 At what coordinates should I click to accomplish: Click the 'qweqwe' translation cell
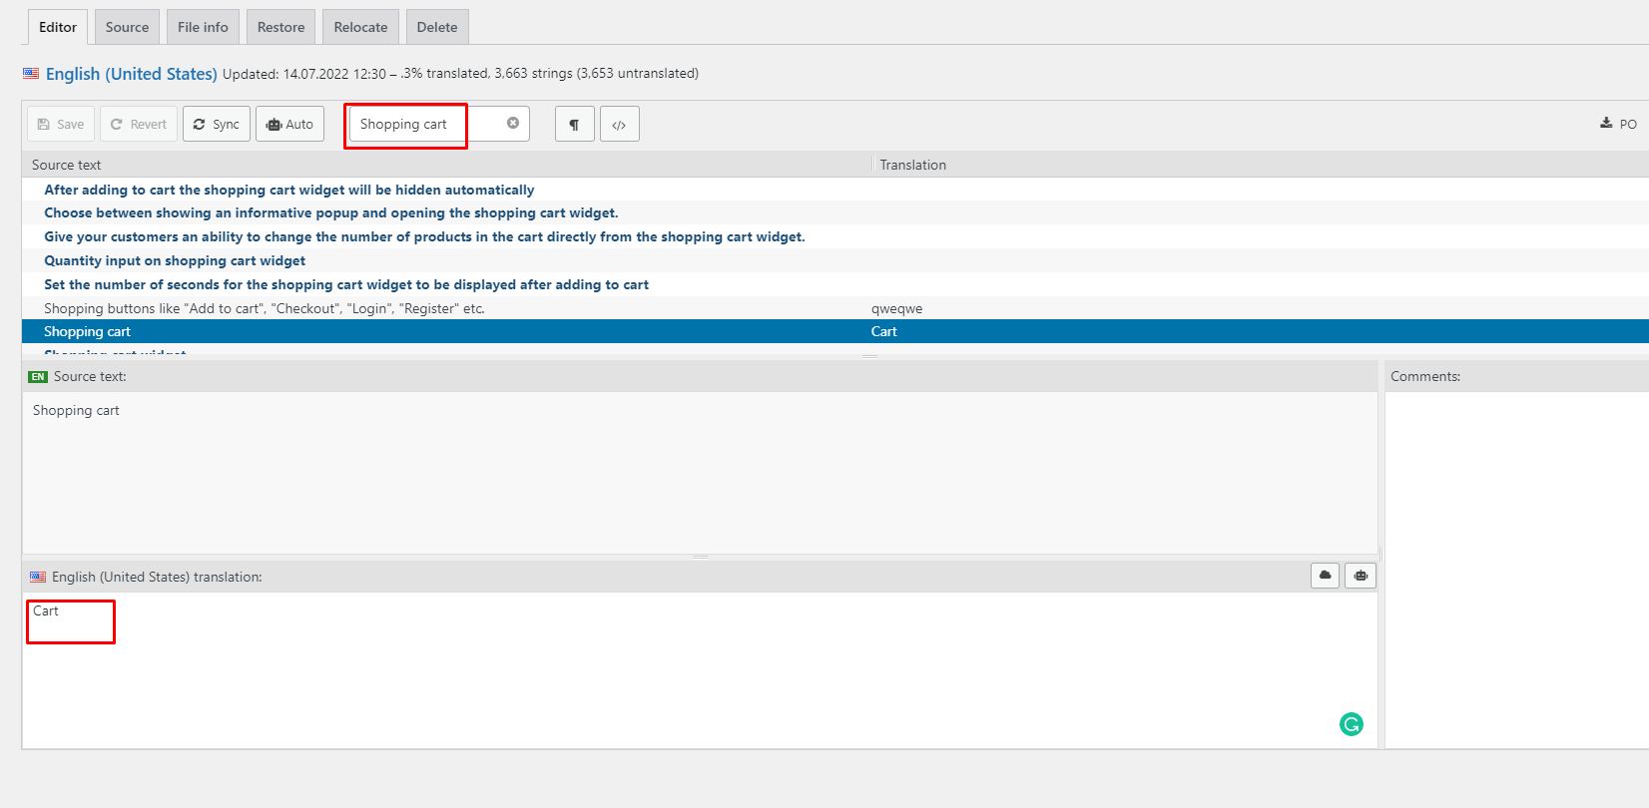896,308
